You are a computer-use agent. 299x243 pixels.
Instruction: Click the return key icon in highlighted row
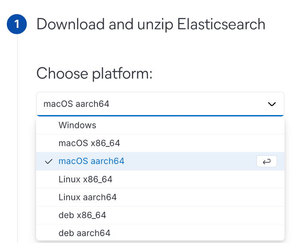click(267, 161)
